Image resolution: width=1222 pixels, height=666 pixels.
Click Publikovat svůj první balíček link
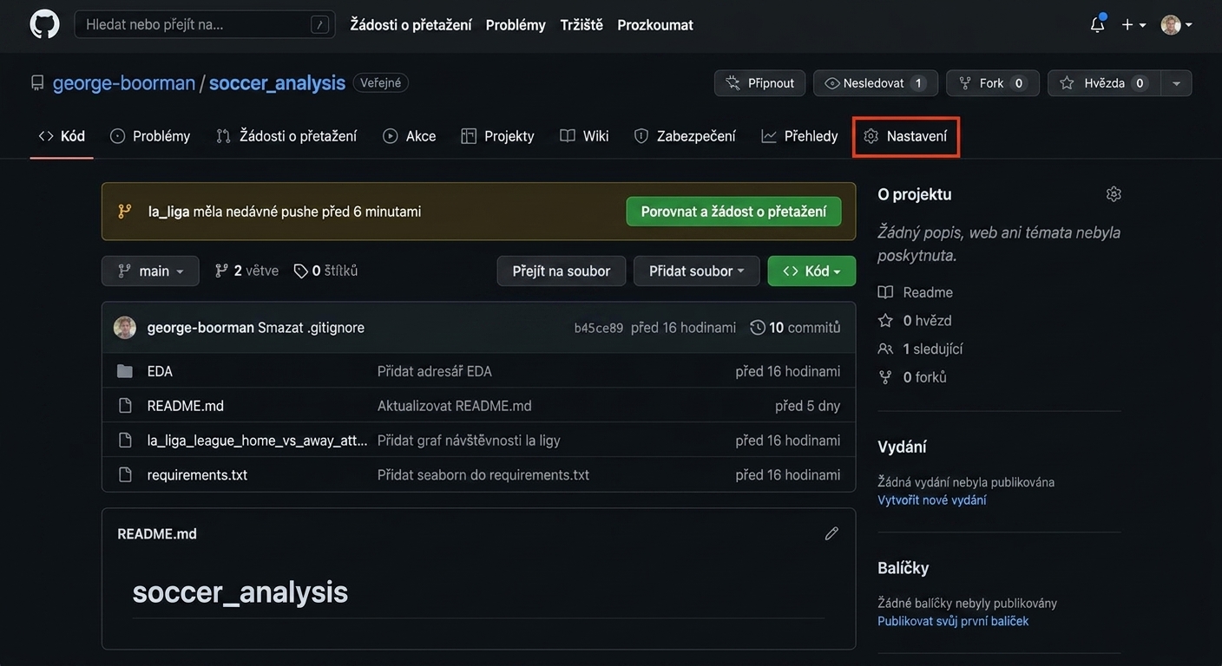pos(953,622)
